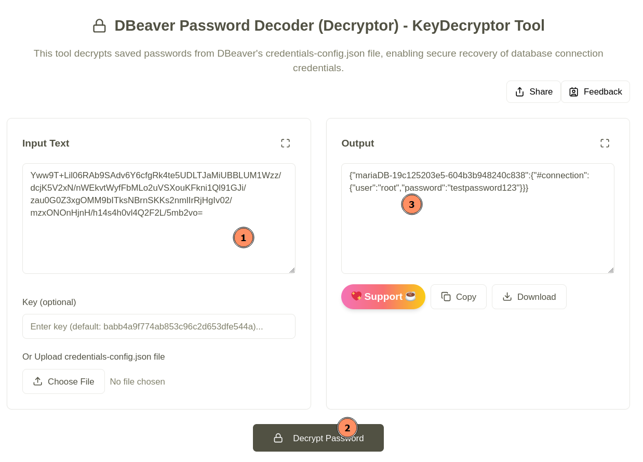Click the optional Key input field
The height and width of the screenshot is (462, 643).
tap(158, 326)
